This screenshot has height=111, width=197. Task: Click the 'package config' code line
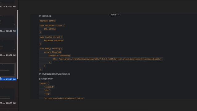(x=47, y=21)
